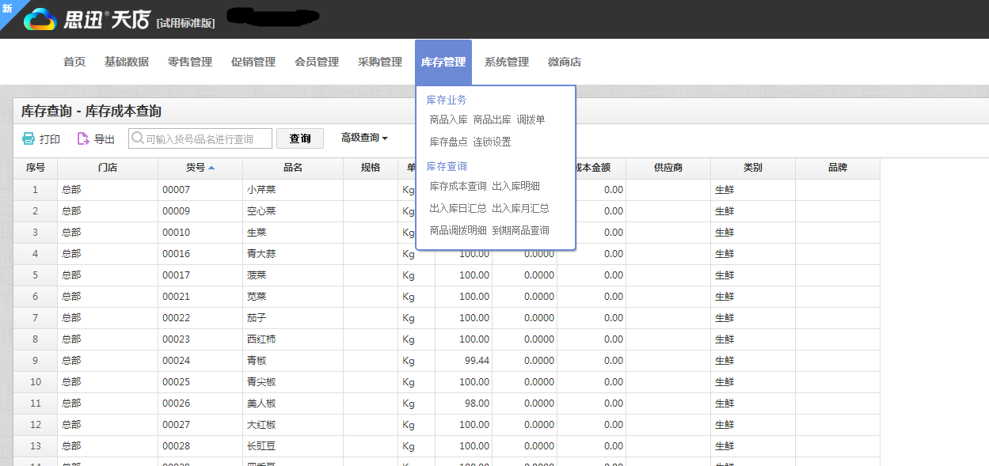Open the 微商店 menu
This screenshot has width=989, height=466.
coord(563,61)
